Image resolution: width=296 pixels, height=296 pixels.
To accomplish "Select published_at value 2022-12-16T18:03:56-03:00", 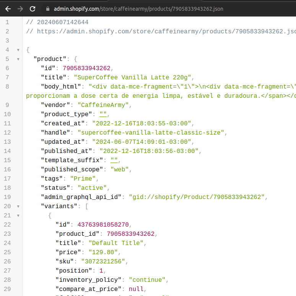I will tap(149, 151).
